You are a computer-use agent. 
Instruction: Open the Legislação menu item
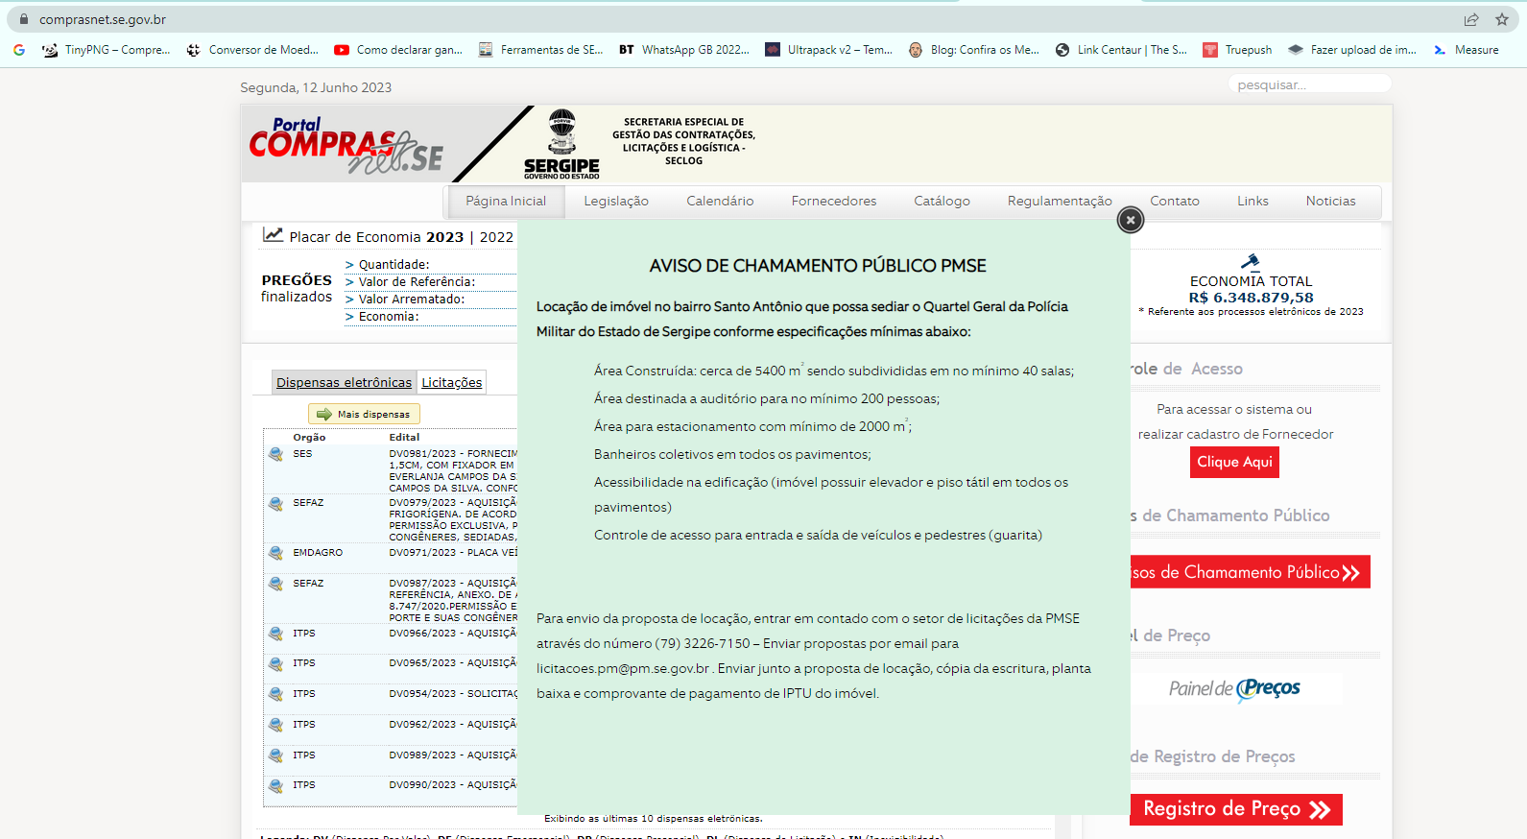coord(616,202)
